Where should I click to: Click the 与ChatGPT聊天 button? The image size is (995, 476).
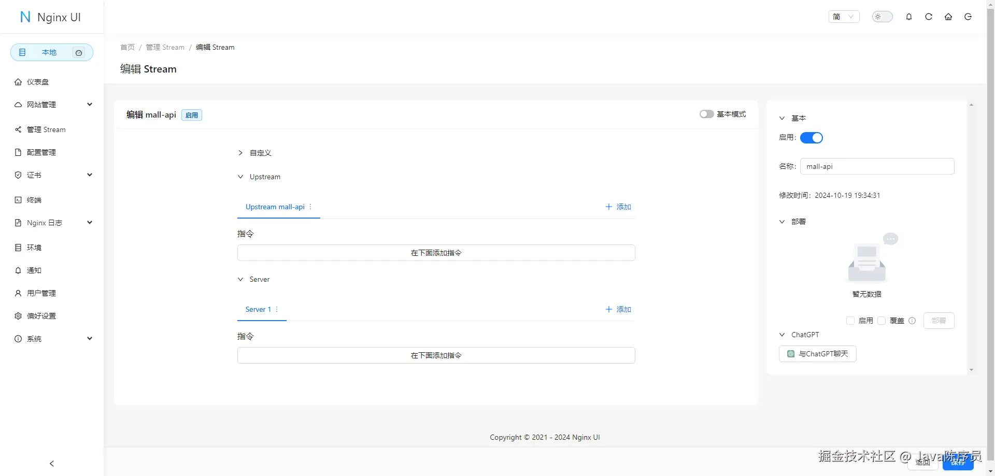(x=818, y=354)
